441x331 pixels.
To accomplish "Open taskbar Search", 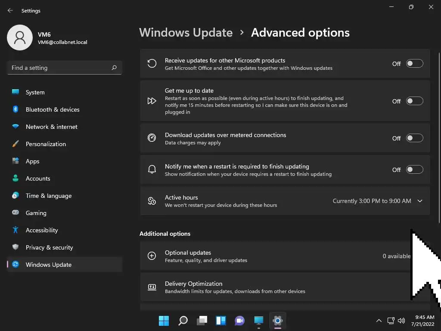I will coord(183,321).
